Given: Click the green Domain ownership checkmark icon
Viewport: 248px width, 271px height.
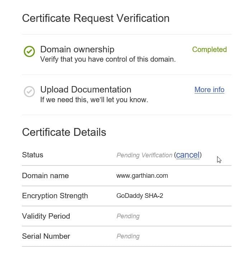Looking at the screenshot, I should (29, 51).
